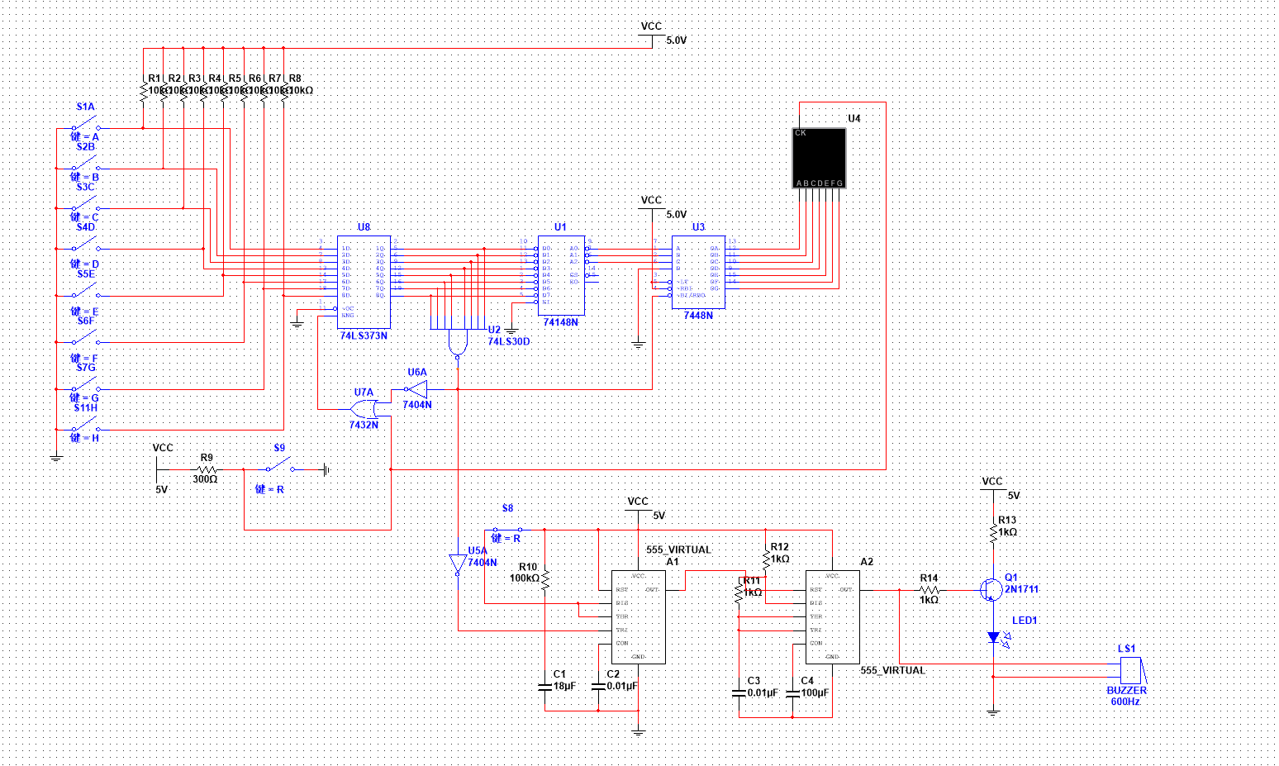1279x766 pixels.
Task: Select the A1 555 timer block
Action: coord(638,616)
